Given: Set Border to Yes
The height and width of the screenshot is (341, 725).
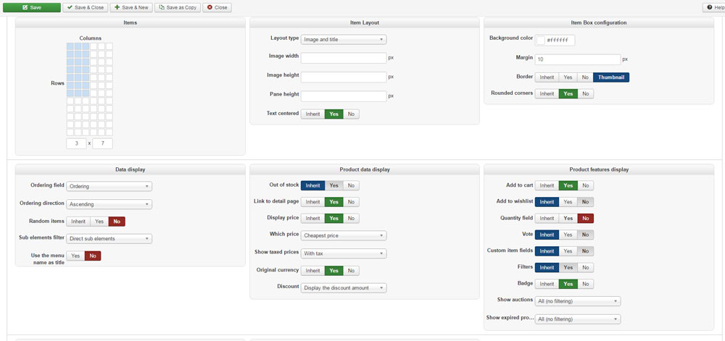Looking at the screenshot, I should click(568, 77).
